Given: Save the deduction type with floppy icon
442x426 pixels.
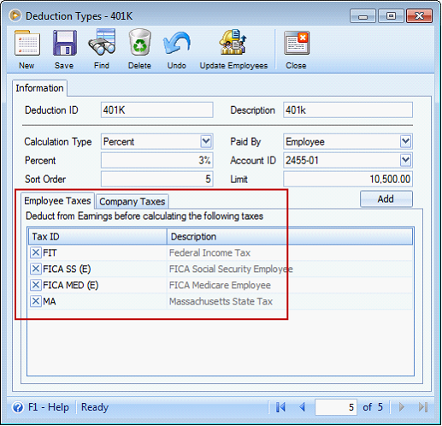Looking at the screenshot, I should (65, 43).
